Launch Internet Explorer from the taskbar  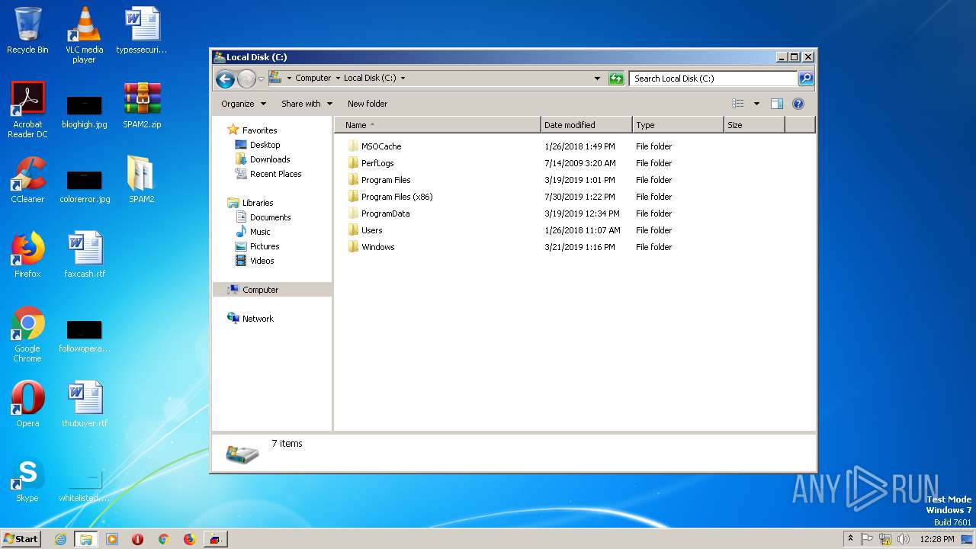tap(60, 539)
